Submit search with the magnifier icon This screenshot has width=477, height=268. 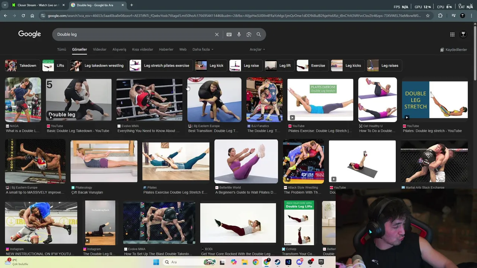tap(259, 34)
